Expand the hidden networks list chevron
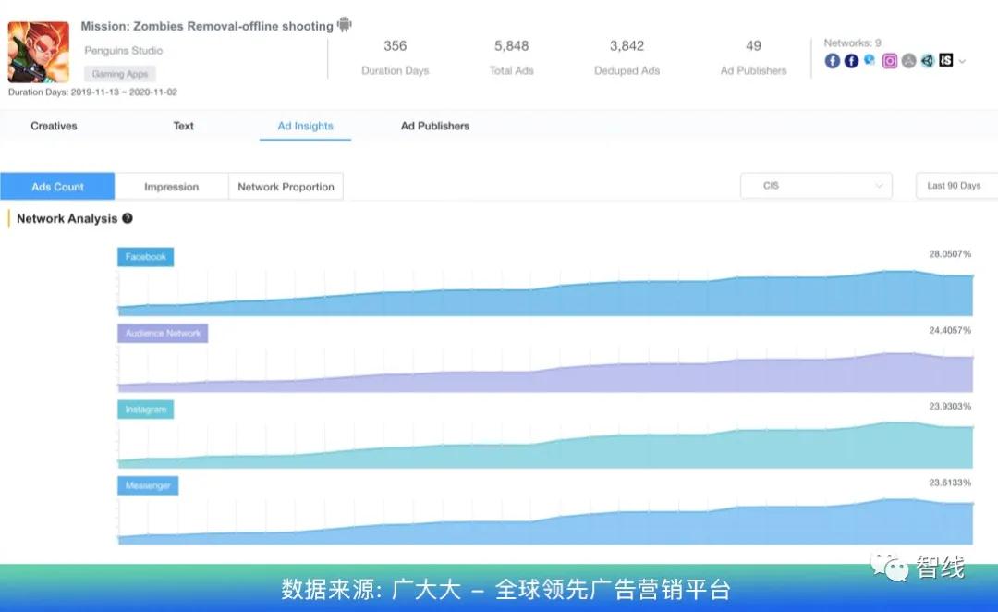 (962, 61)
